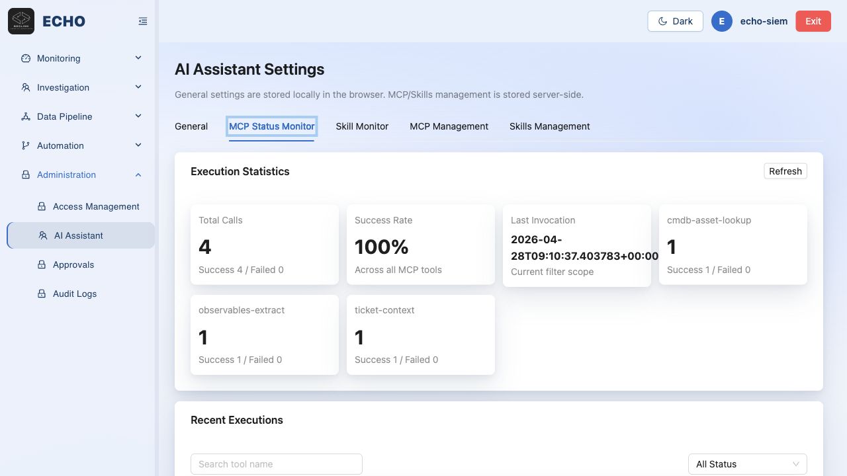The width and height of the screenshot is (847, 476).
Task: Collapse the Administration section chevron
Action: click(138, 175)
